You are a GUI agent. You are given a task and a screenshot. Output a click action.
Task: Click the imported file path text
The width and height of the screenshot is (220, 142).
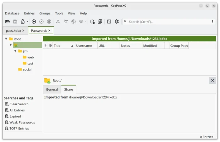(93, 97)
